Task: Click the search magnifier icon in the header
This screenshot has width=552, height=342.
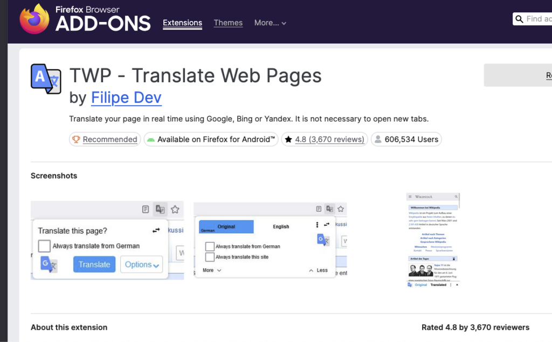Action: pyautogui.click(x=519, y=19)
